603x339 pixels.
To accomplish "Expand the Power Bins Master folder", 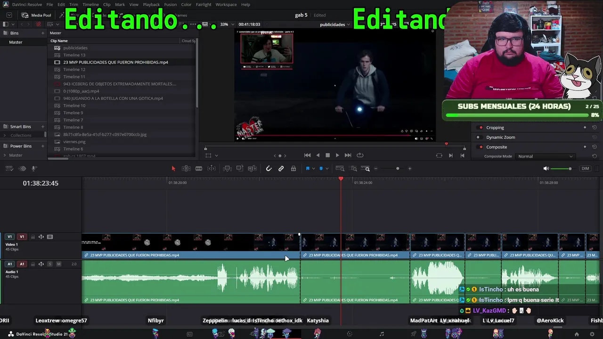I will (x=5, y=155).
